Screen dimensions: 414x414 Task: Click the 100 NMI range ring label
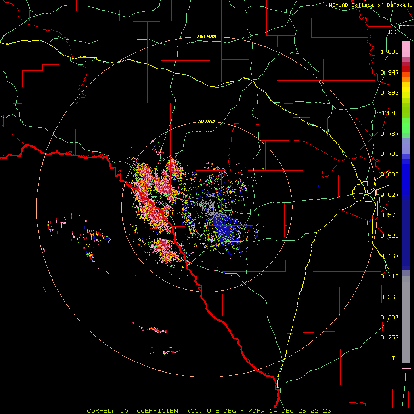pyautogui.click(x=207, y=36)
